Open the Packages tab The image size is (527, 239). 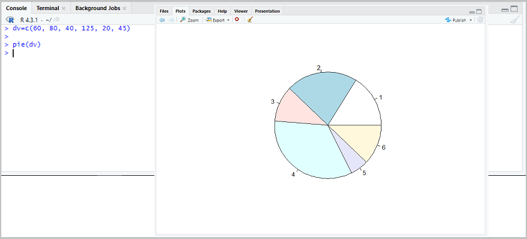(x=201, y=11)
